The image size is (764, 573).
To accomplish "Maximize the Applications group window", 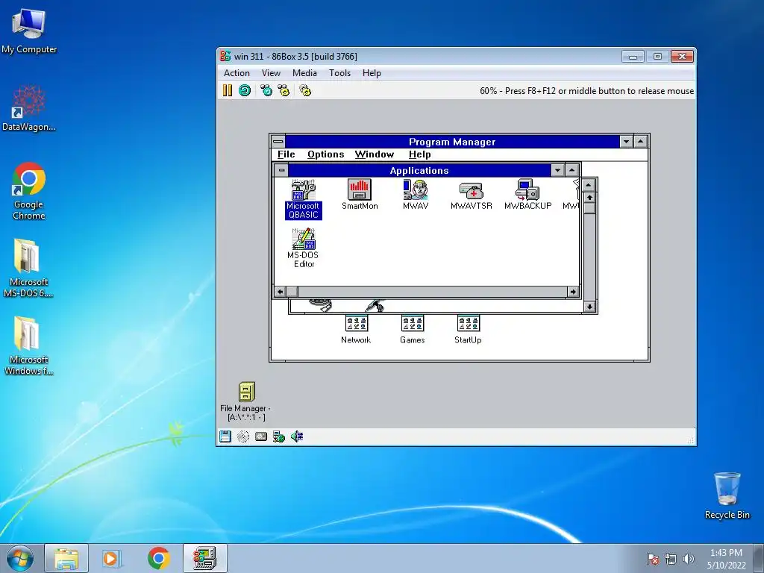I will (x=572, y=170).
